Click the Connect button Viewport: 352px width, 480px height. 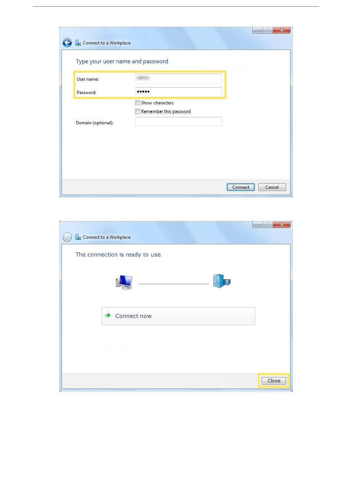click(x=241, y=187)
